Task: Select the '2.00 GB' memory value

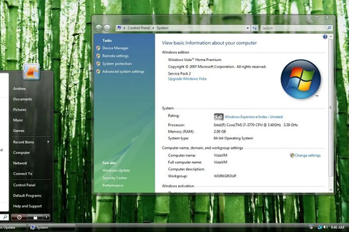Action: coord(220,132)
